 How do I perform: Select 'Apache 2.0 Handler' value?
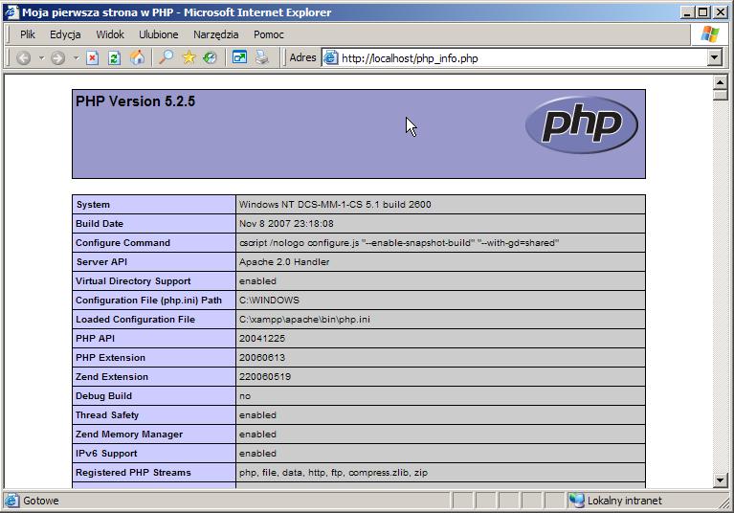pos(284,262)
